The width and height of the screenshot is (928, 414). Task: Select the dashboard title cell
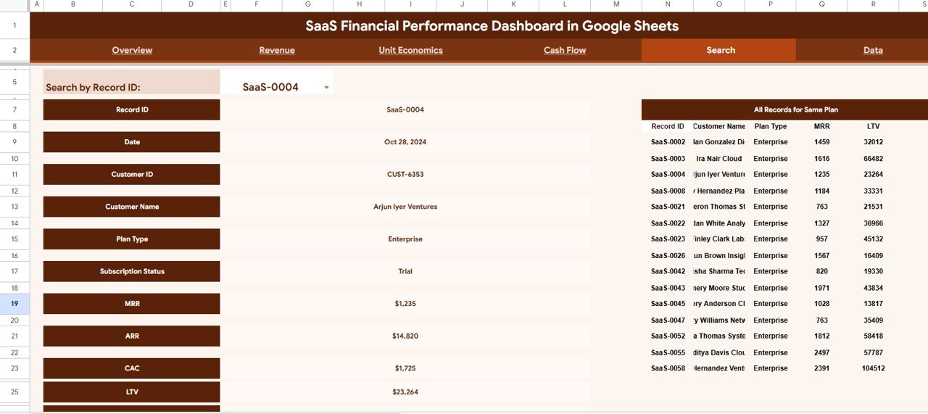[492, 26]
